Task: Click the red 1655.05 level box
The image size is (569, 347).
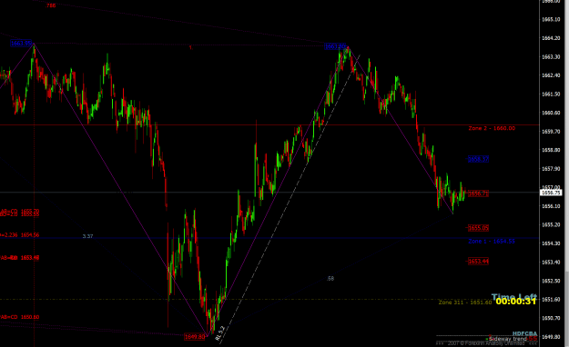Action: (478, 228)
